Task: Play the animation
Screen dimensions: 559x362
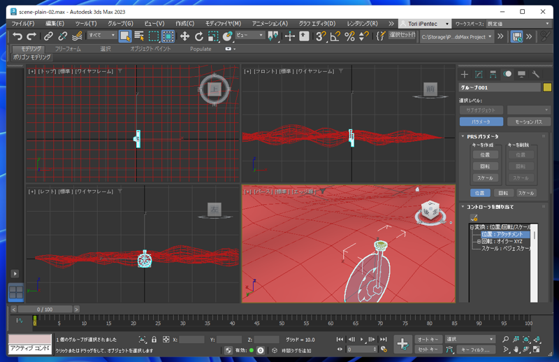Action: pyautogui.click(x=362, y=339)
